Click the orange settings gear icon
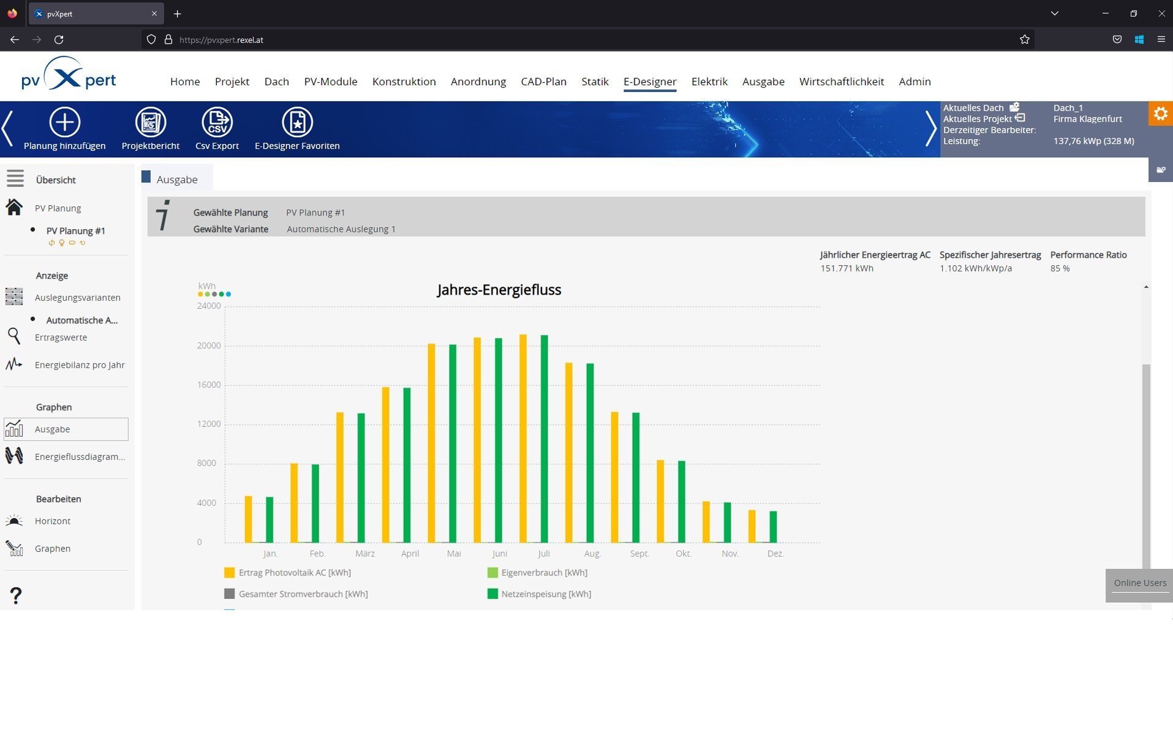The image size is (1173, 735). click(1160, 113)
